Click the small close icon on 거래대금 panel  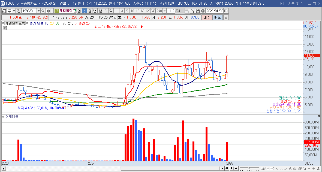click(x=319, y=116)
